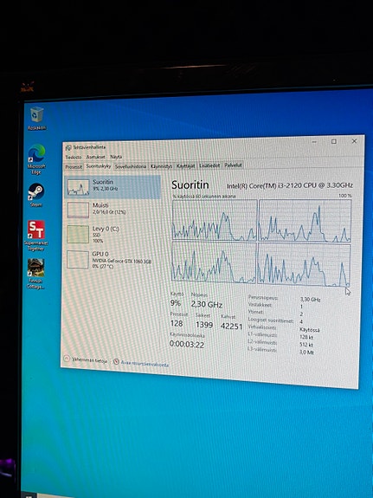Switch to the Käynnistys tab
373x498 pixels.
[x=161, y=166]
